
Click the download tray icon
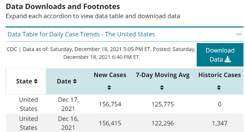click(x=227, y=60)
